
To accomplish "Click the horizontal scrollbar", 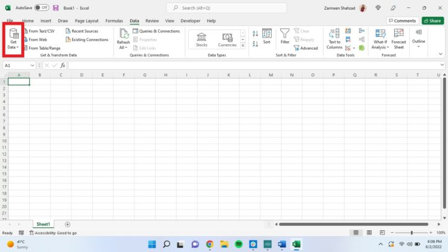I will (x=354, y=224).
